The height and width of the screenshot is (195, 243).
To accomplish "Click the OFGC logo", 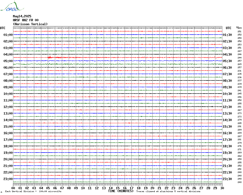I will [12, 6].
